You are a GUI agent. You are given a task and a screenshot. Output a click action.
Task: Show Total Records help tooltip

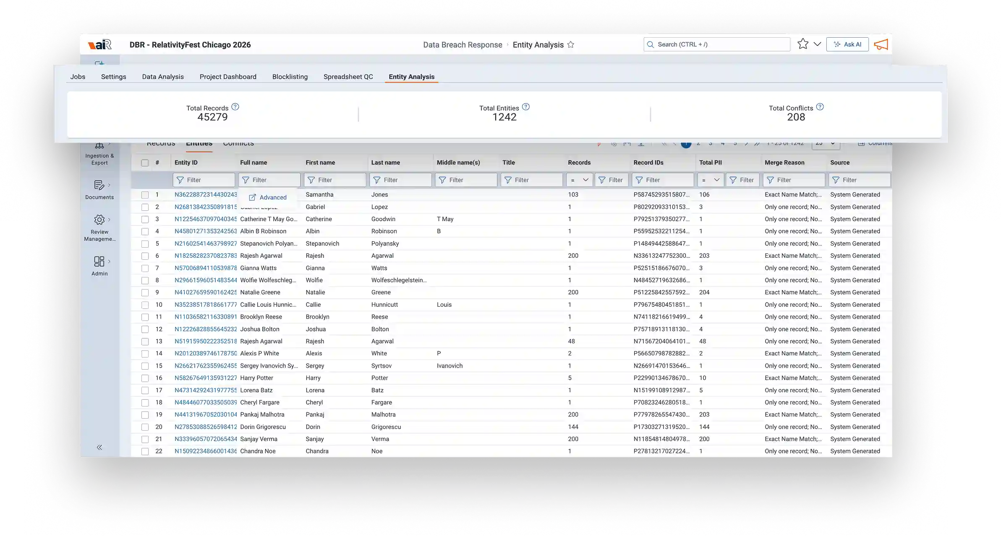[235, 107]
